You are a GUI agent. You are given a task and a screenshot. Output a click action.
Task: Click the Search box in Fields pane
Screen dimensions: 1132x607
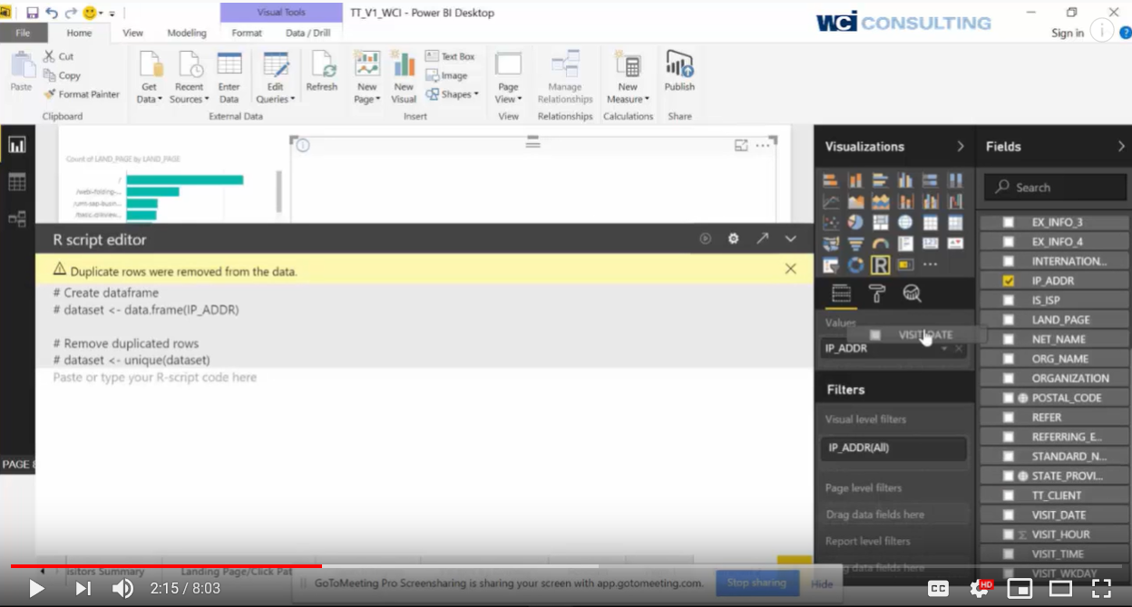point(1055,187)
